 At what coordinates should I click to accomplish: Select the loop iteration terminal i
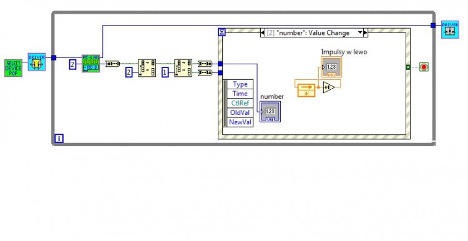point(59,138)
